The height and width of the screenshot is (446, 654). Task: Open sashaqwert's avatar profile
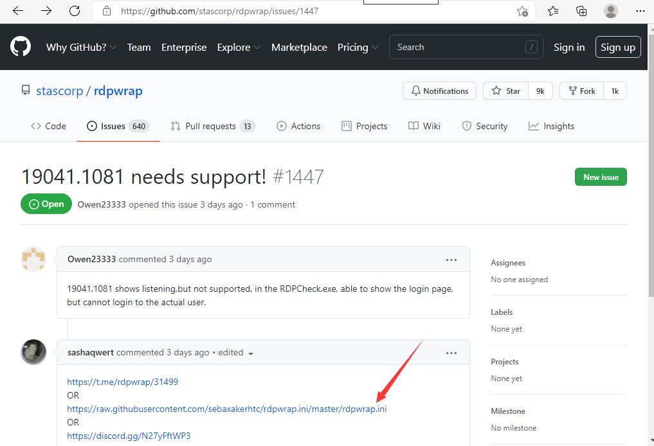33,352
